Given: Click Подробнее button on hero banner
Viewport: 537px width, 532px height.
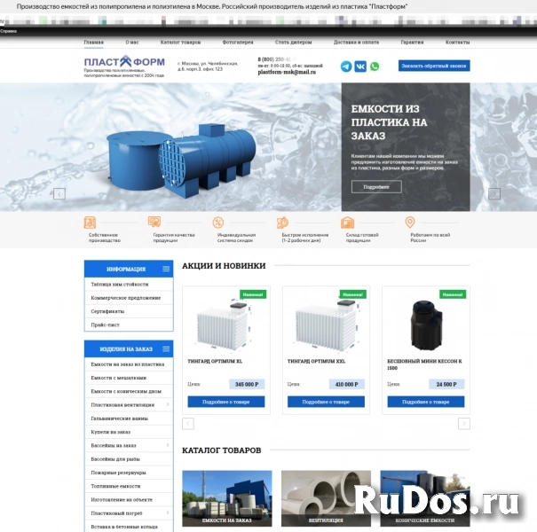Looking at the screenshot, I should [x=376, y=187].
